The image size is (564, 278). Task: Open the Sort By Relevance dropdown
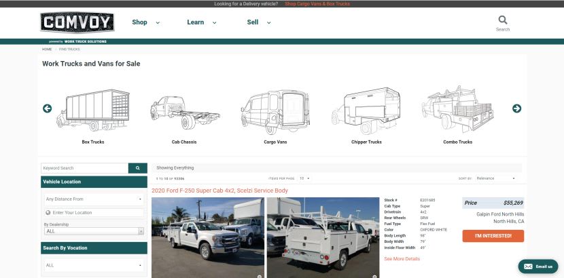[x=495, y=178]
